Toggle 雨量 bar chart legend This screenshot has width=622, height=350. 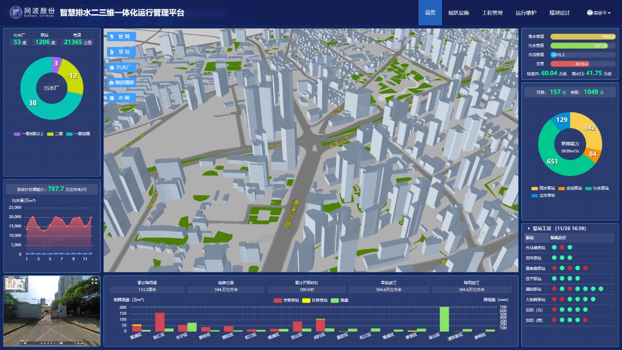click(x=339, y=300)
